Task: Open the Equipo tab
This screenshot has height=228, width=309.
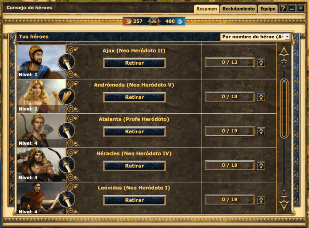Action: pyautogui.click(x=268, y=9)
